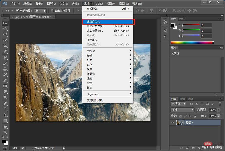Click the add layer mask button
This screenshot has height=151, width=225.
pyautogui.click(x=193, y=148)
